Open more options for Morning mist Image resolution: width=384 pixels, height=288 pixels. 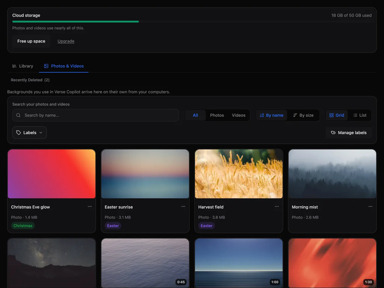[x=370, y=206]
